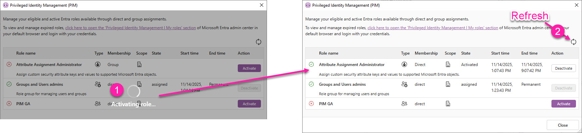This screenshot has width=582, height=133.
Task: Click the Role name column header in right window
Action: [328, 53]
